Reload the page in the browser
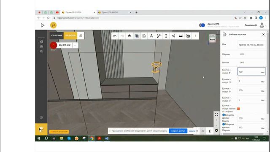This screenshot has width=270, height=152. point(49,18)
